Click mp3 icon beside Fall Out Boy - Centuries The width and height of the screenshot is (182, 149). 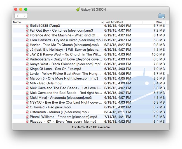[x=27, y=31]
